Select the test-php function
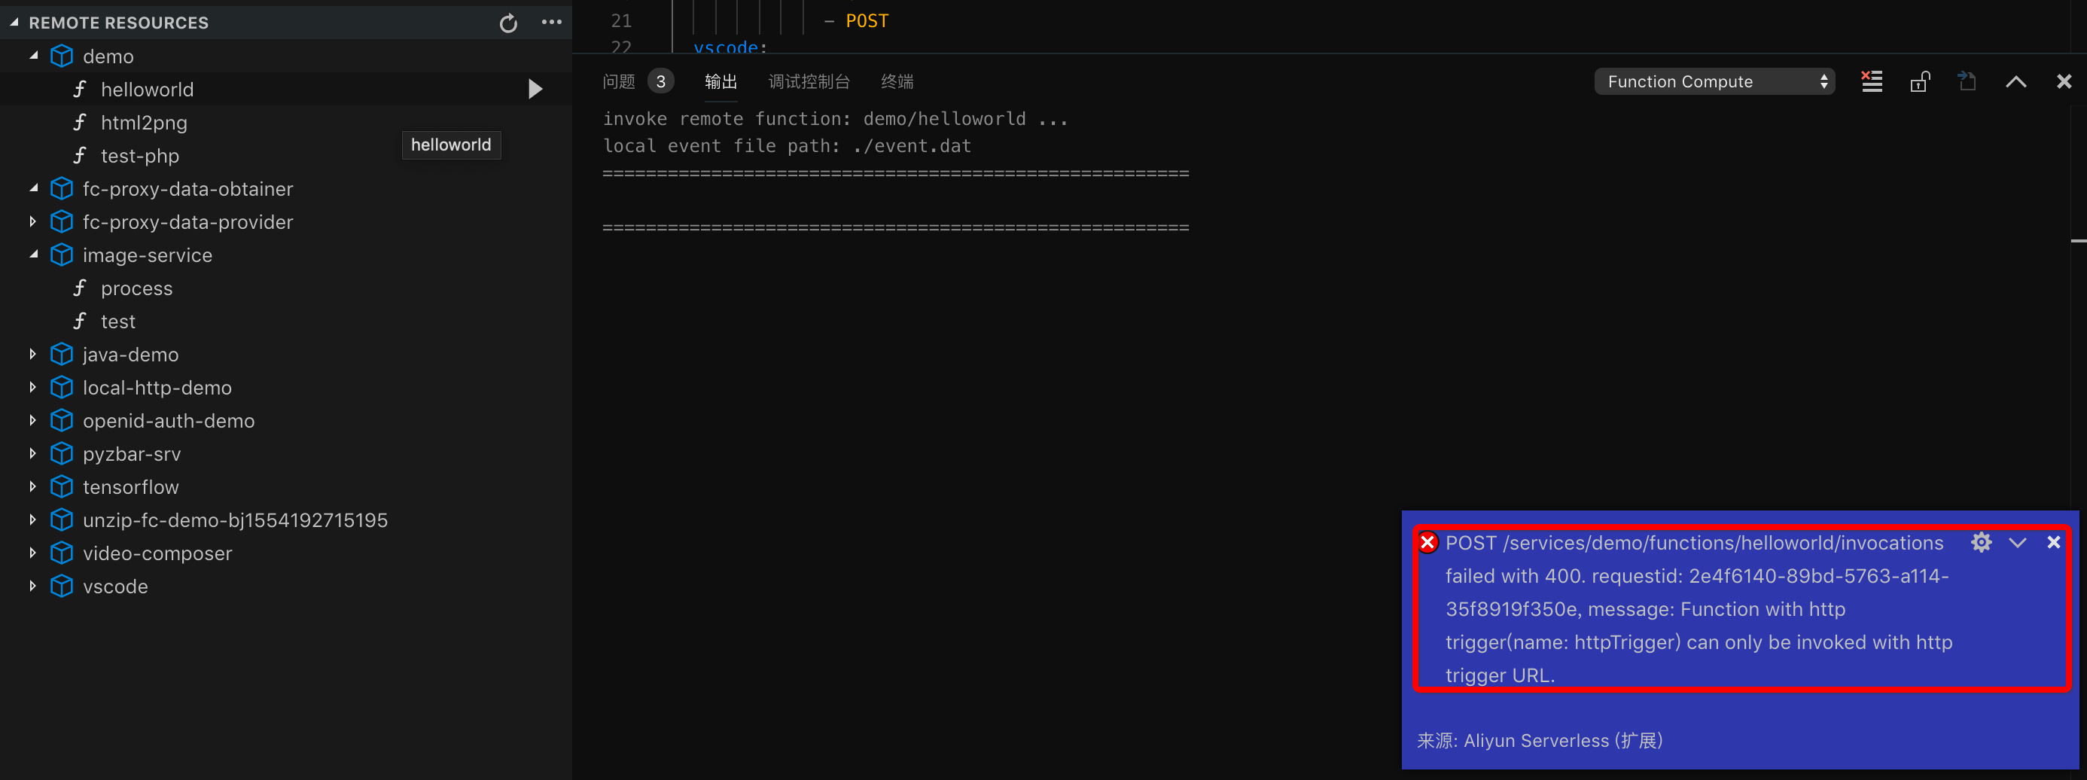2087x780 pixels. click(139, 156)
